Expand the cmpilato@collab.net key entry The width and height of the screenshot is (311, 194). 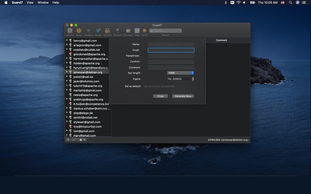67,49
